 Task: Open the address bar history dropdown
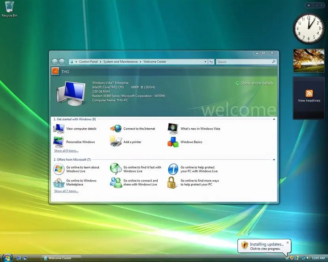tap(205, 62)
